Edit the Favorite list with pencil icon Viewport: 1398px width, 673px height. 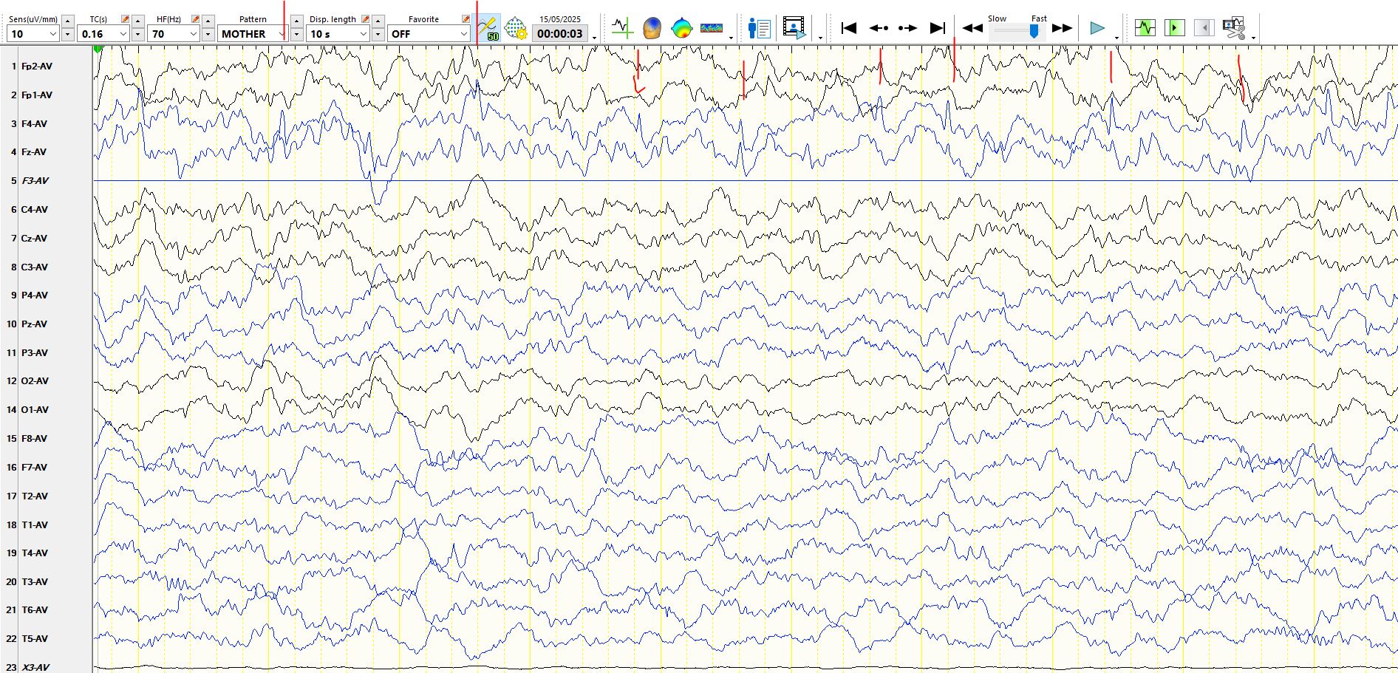(x=466, y=19)
